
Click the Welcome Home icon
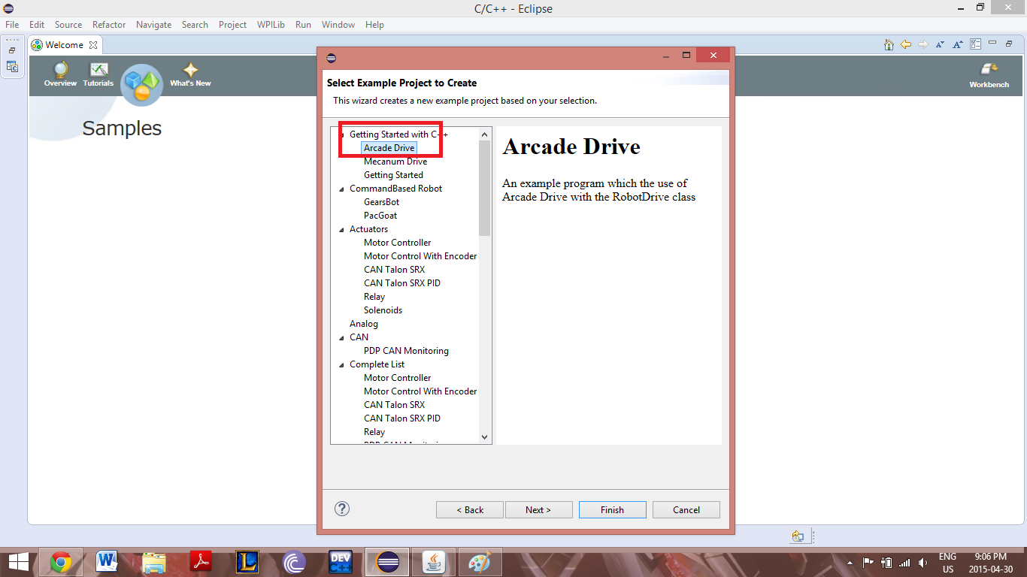(x=889, y=44)
